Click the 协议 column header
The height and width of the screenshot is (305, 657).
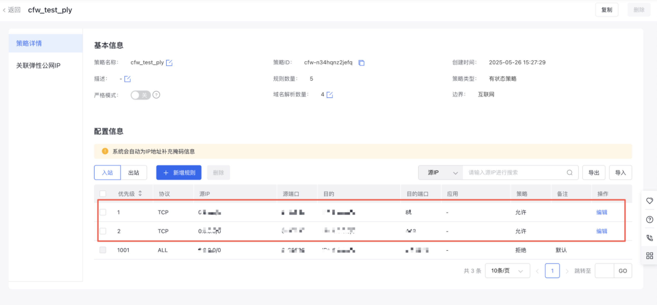tap(165, 194)
